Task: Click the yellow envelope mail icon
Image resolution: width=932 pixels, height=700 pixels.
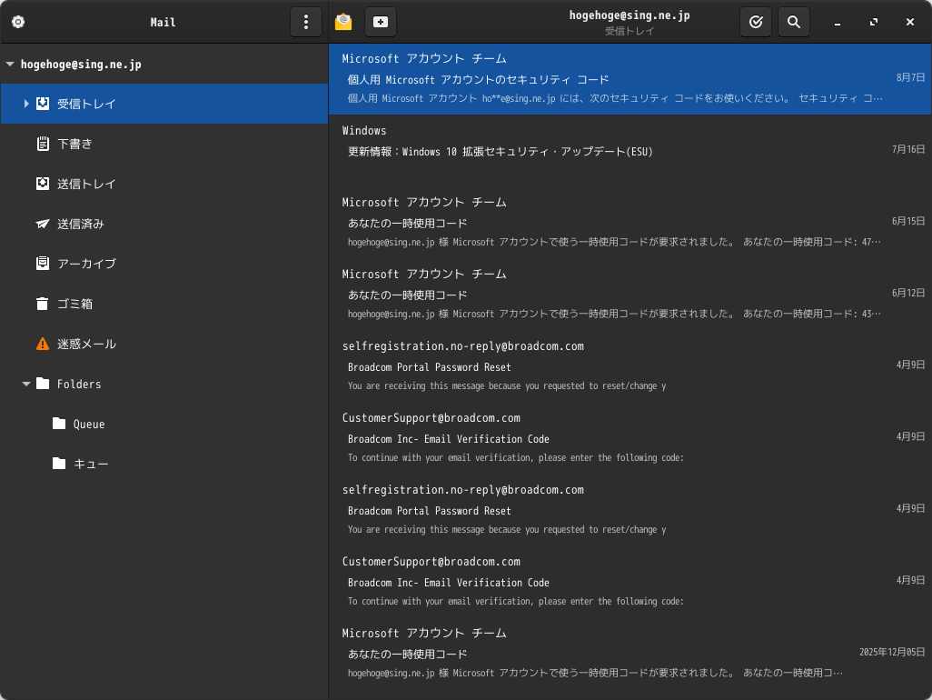Action: pos(343,22)
